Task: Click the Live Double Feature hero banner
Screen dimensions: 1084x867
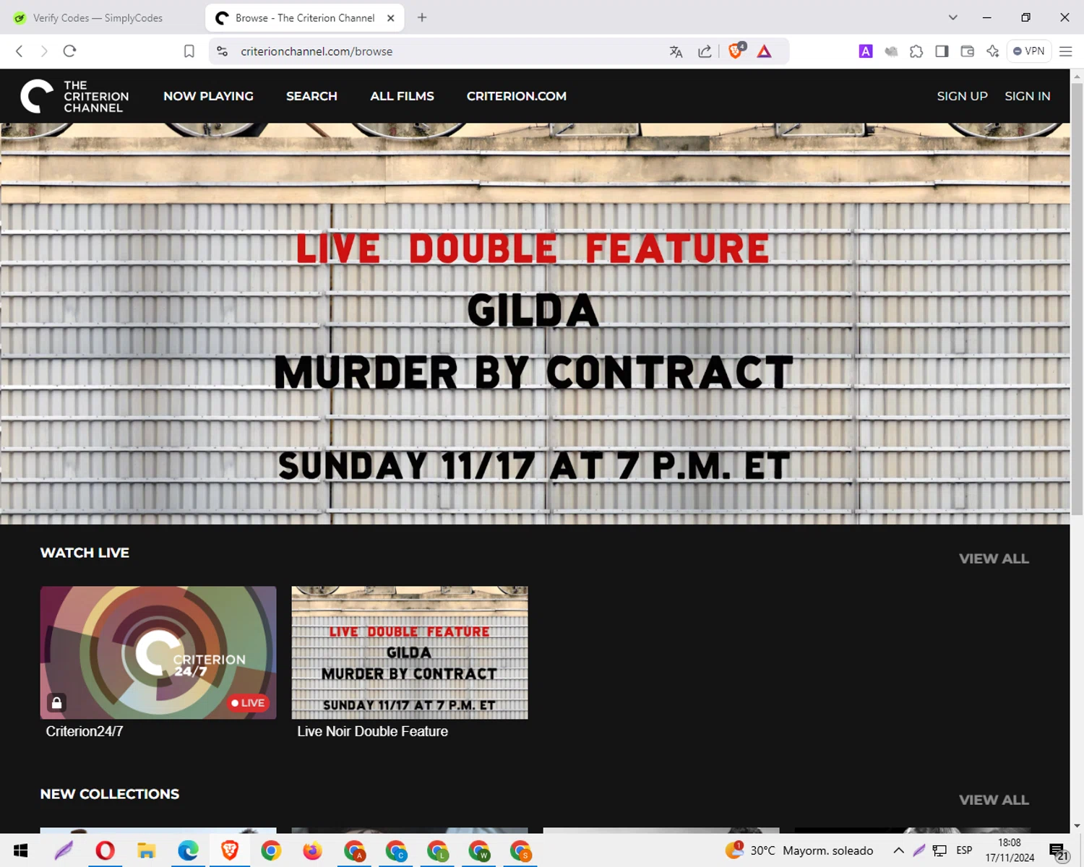Action: (535, 324)
